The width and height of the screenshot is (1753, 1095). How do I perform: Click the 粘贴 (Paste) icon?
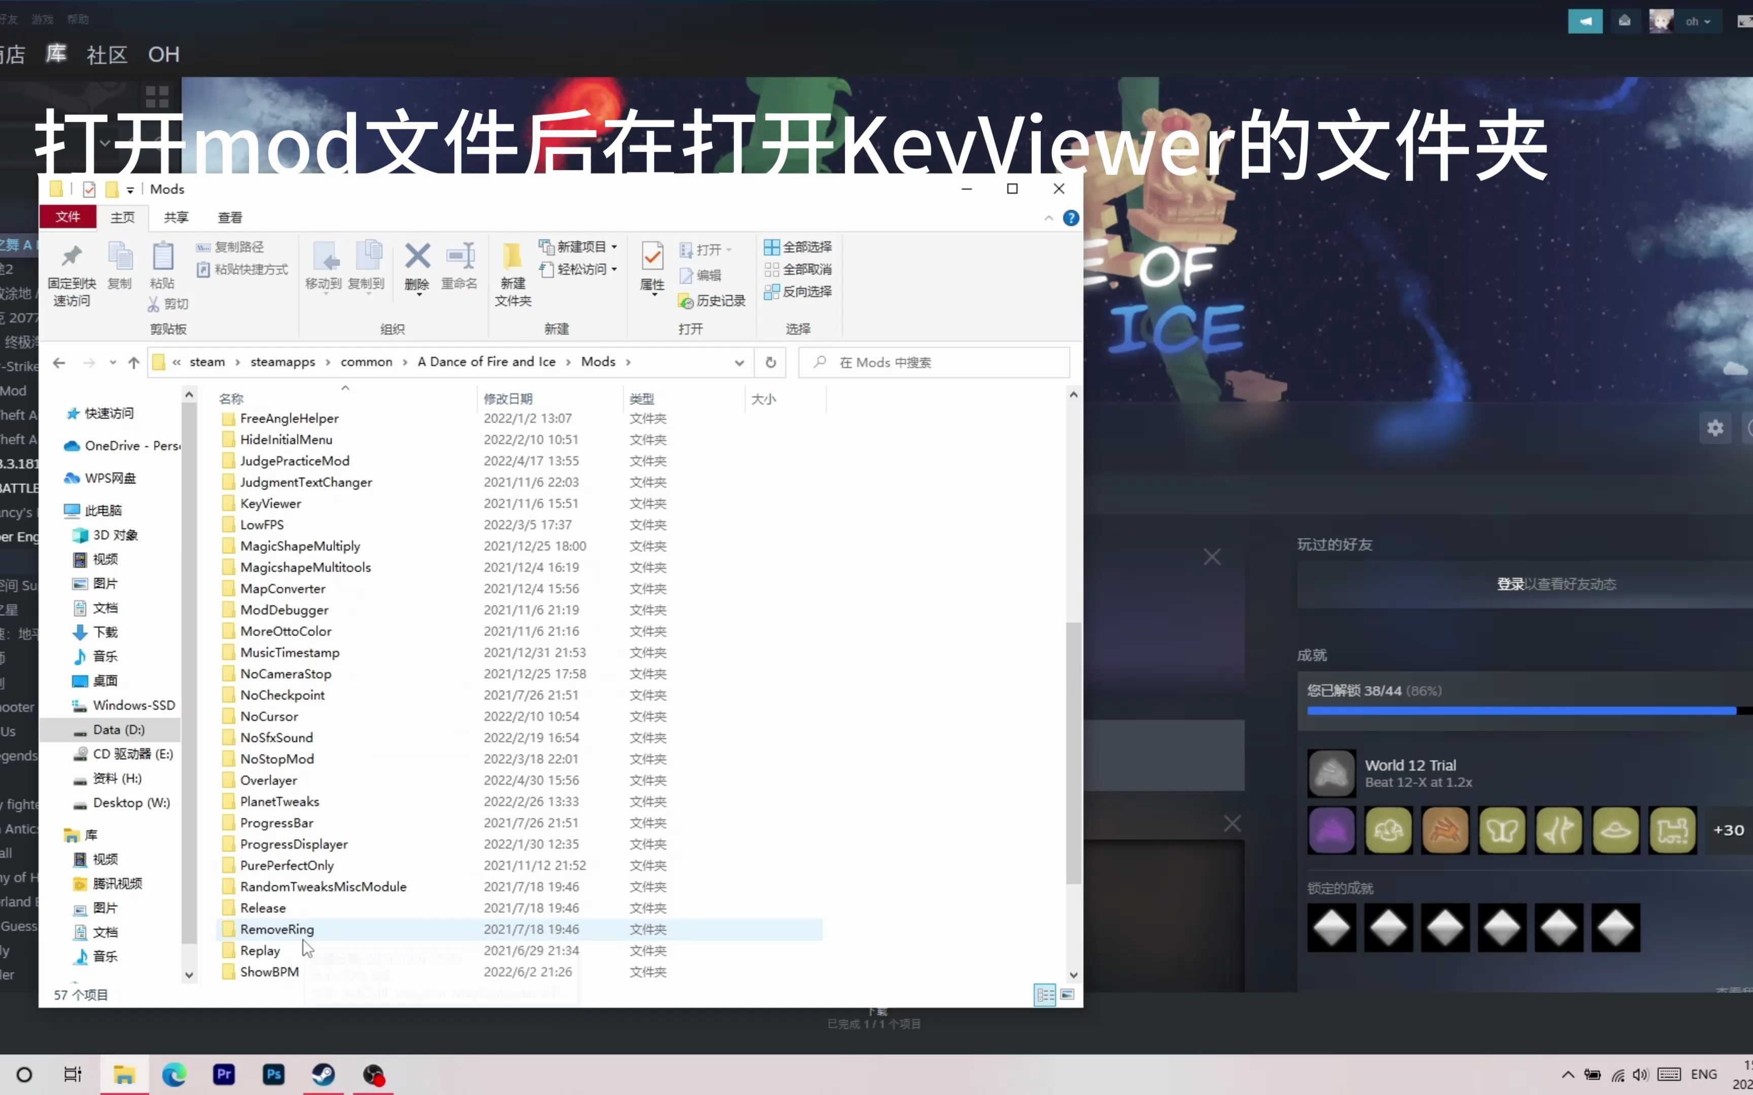tap(163, 267)
